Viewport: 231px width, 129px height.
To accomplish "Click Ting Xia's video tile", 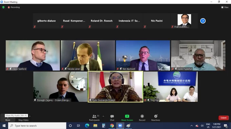I will click(171, 87).
